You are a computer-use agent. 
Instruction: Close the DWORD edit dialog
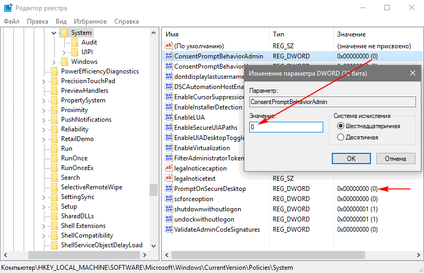412,73
